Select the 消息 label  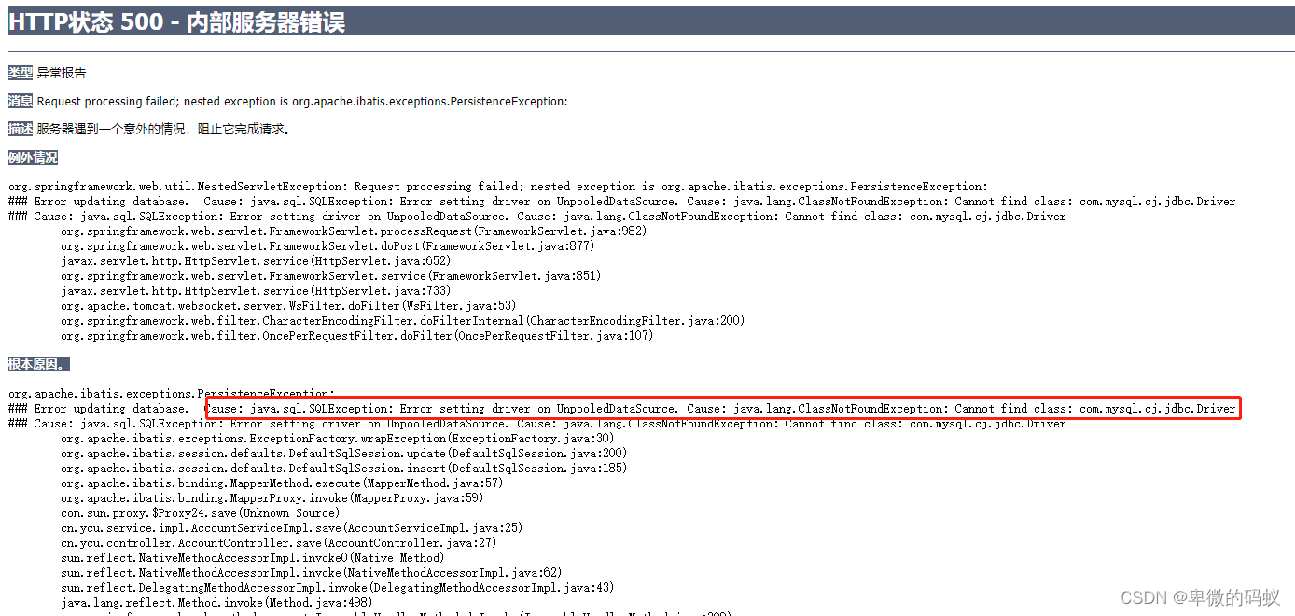point(19,101)
